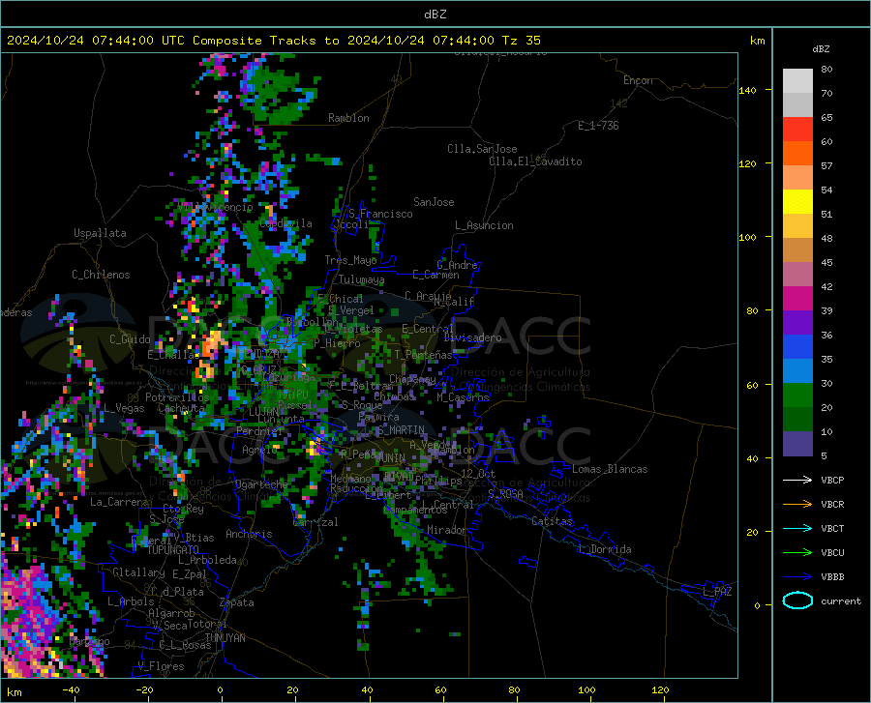Screen dimensions: 871x703
Task: Click the composite tracks timestamp header text
Action: click(273, 41)
